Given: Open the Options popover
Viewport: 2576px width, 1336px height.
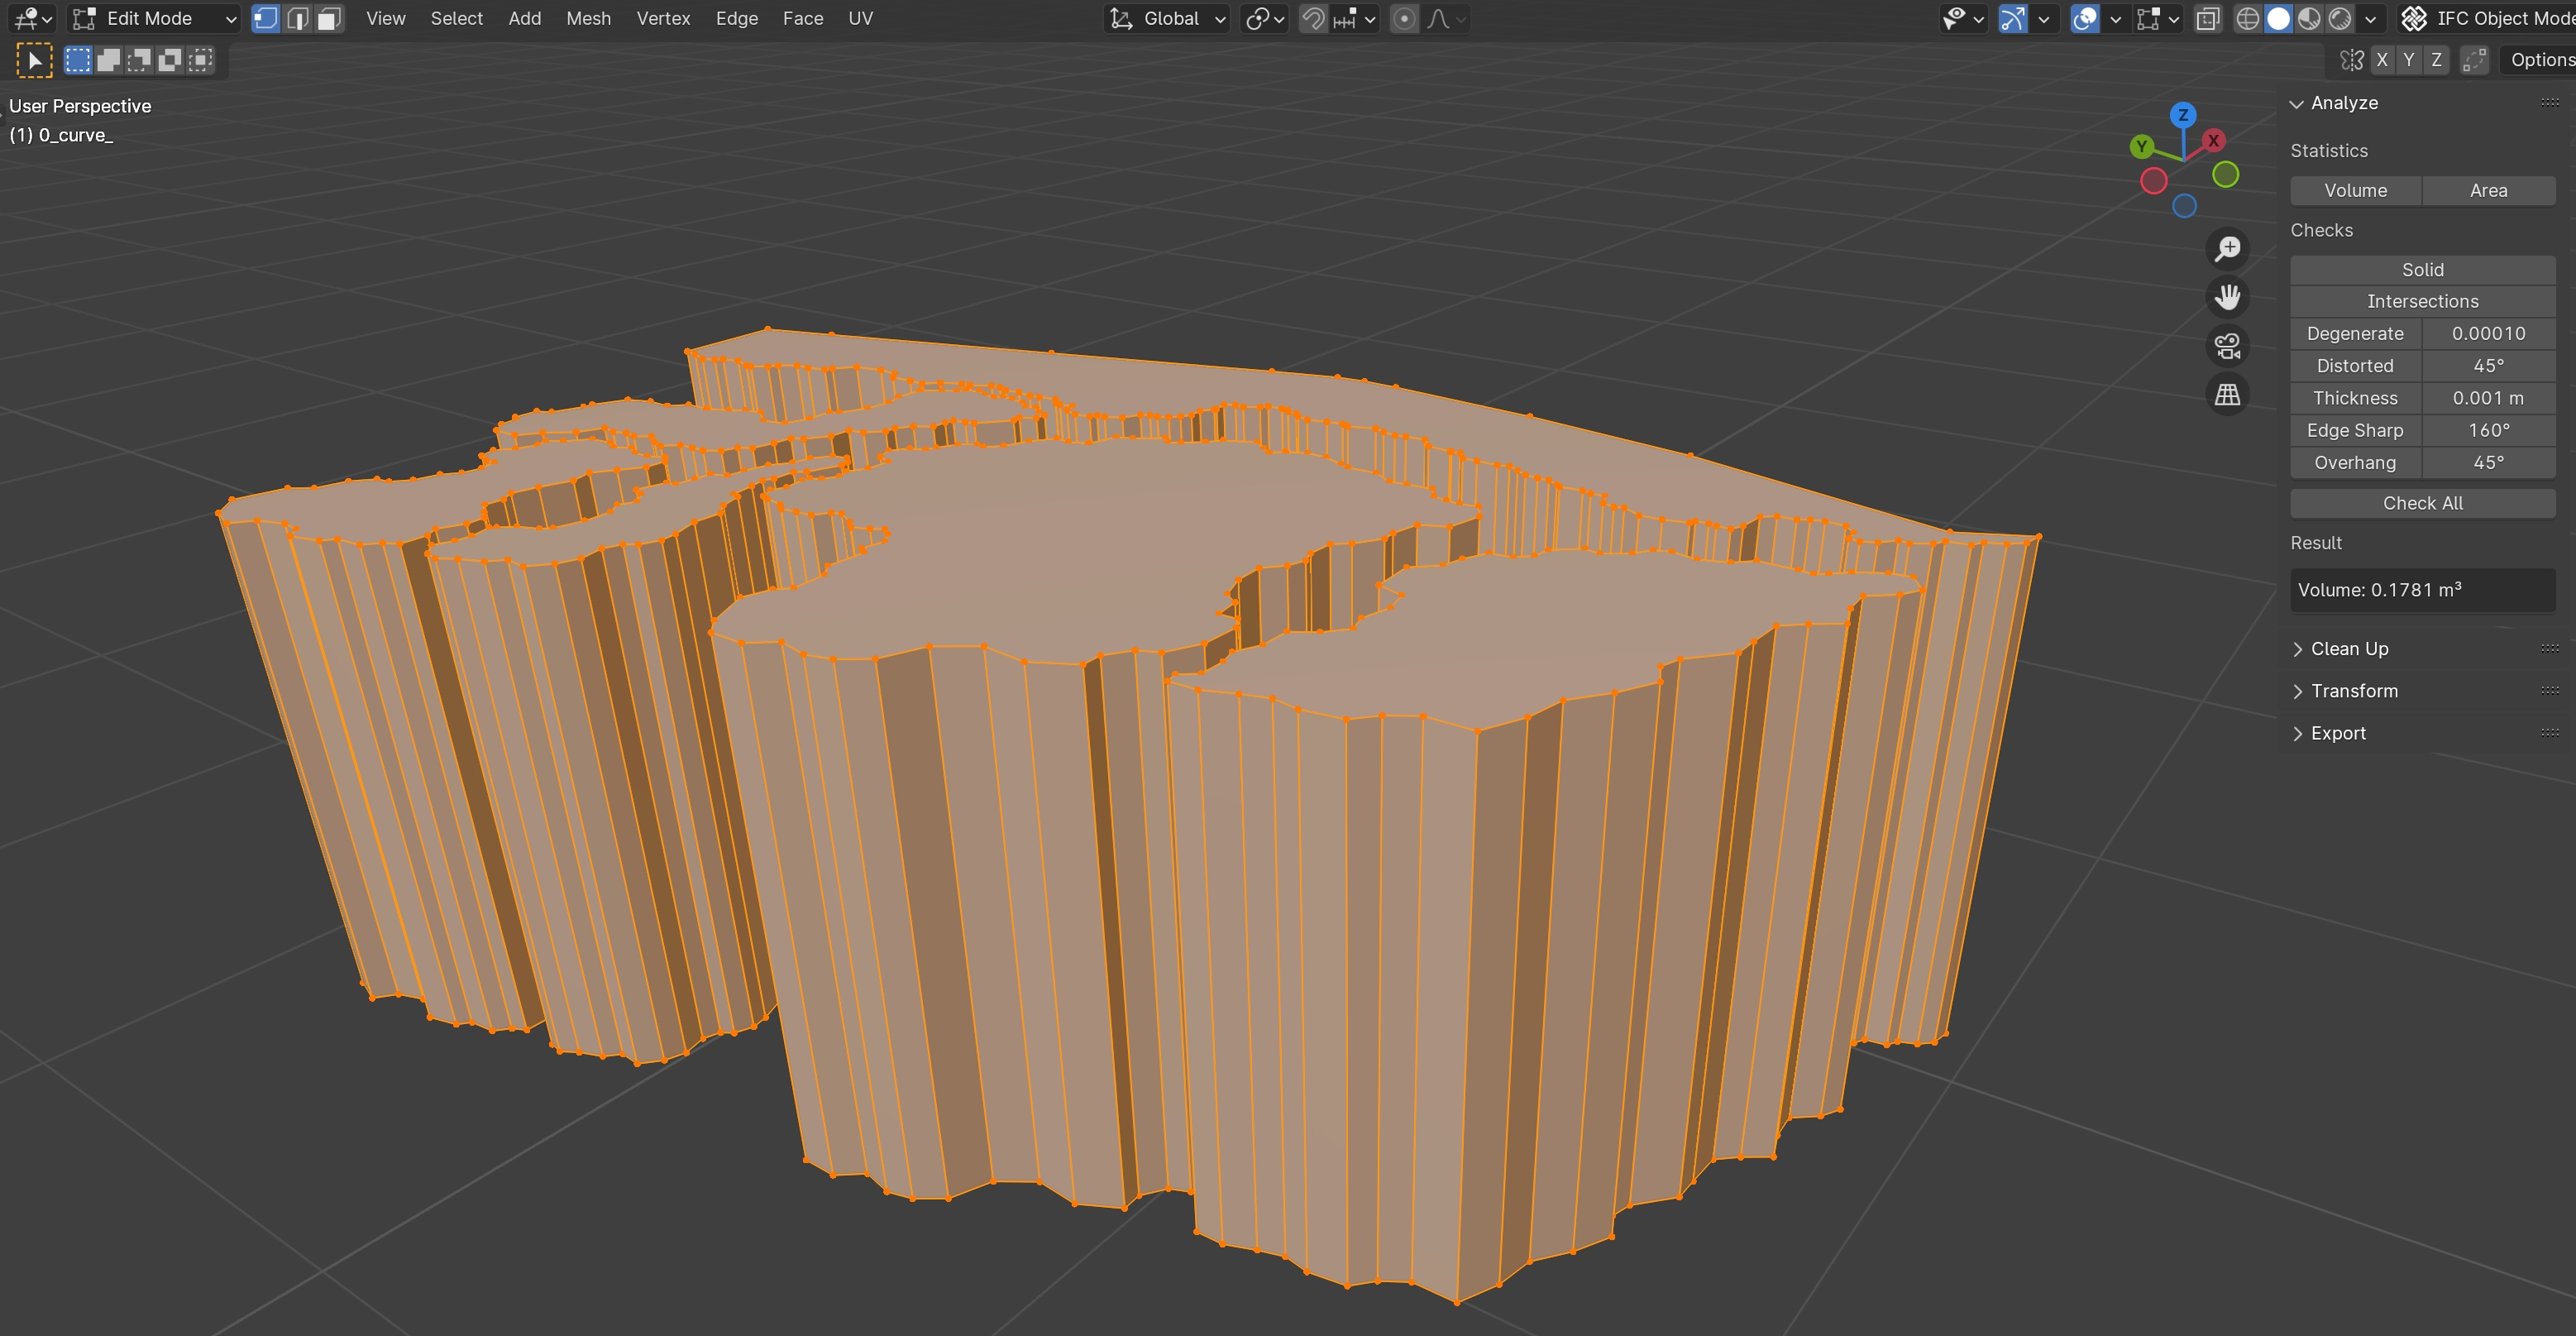Looking at the screenshot, I should point(2538,60).
